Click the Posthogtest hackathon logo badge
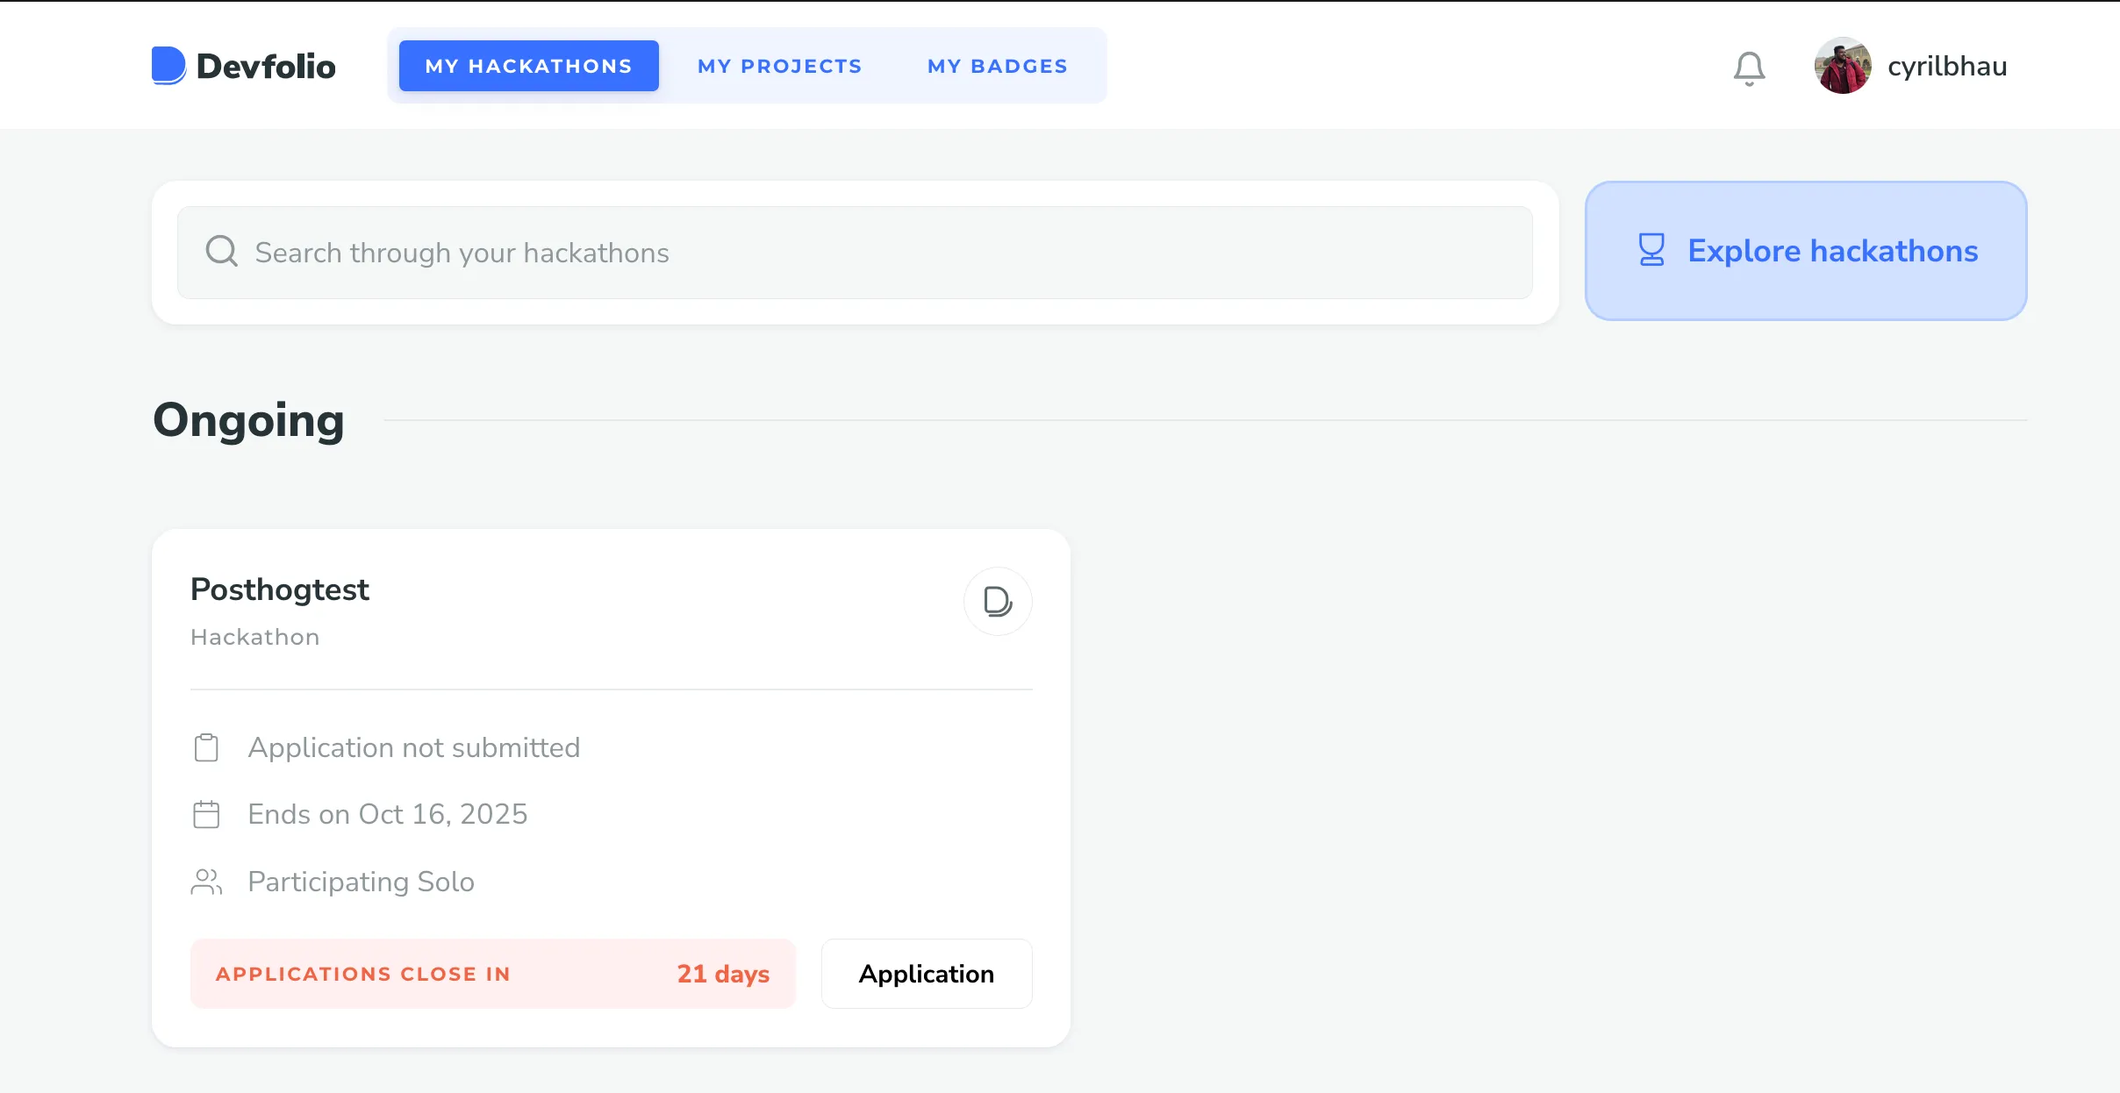The image size is (2120, 1093). tap(998, 602)
